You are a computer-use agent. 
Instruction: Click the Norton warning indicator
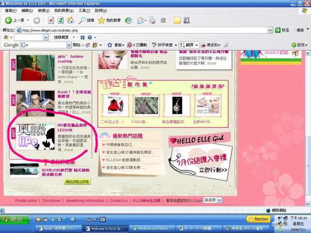[x=259, y=219]
